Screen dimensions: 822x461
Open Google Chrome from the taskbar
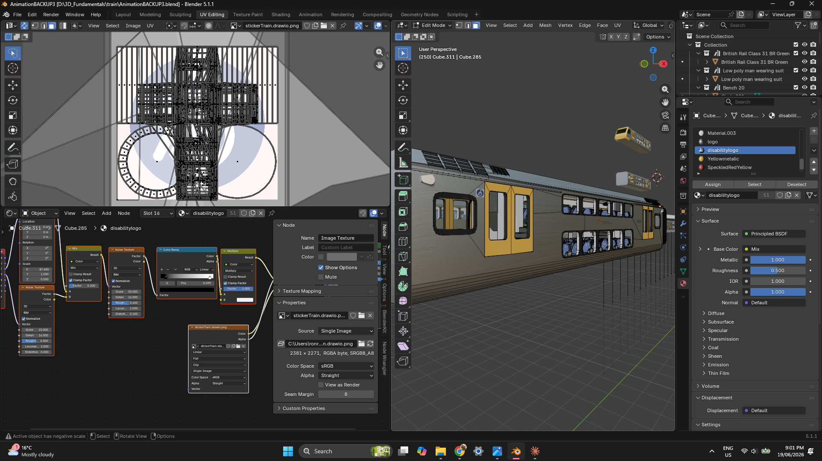tap(460, 451)
